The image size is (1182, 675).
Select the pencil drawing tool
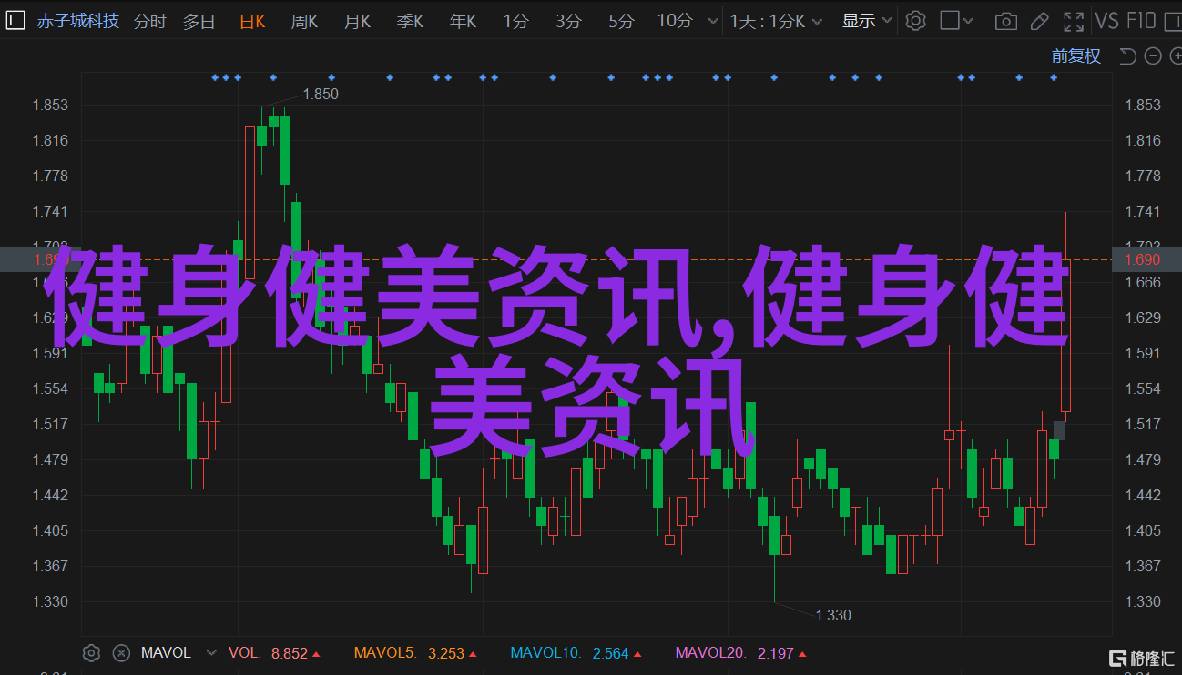(1041, 20)
